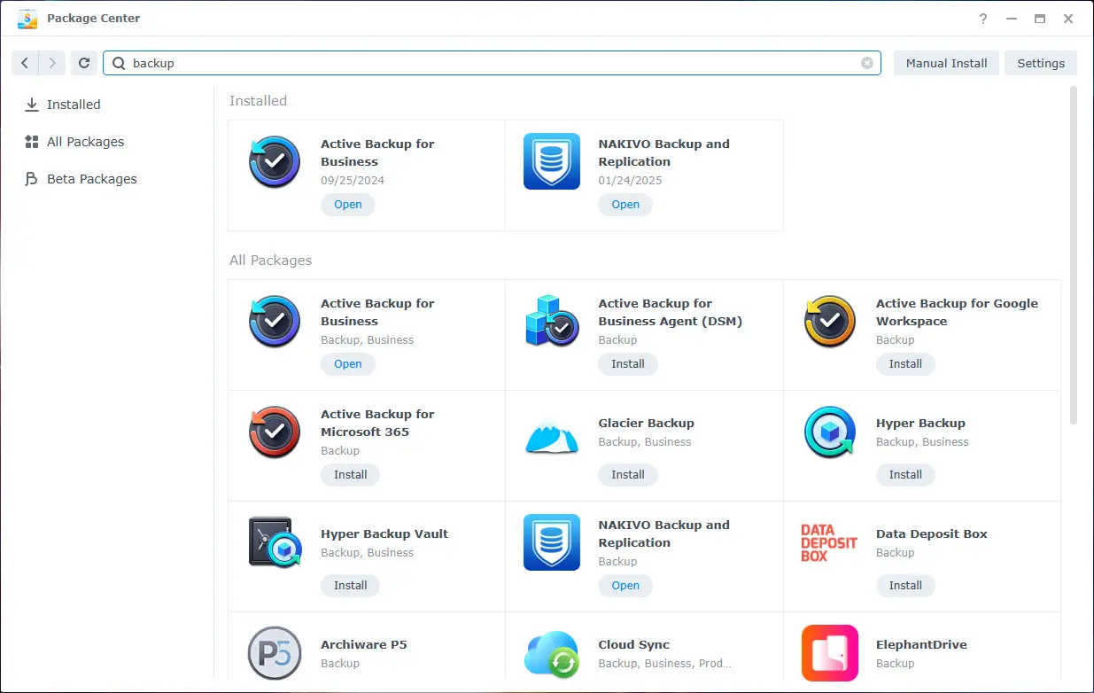Click the magnifier icon in search field
Viewport: 1094px width, 693px height.
[119, 63]
